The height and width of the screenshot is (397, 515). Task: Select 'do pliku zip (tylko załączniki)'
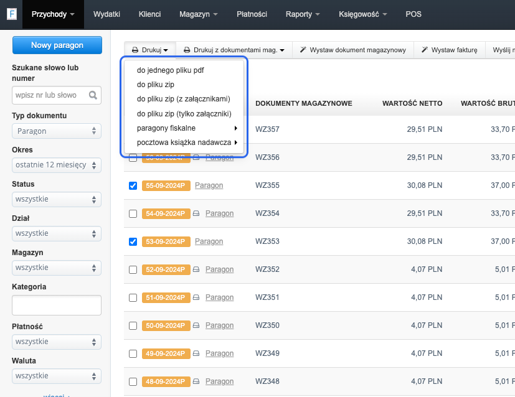(x=184, y=114)
